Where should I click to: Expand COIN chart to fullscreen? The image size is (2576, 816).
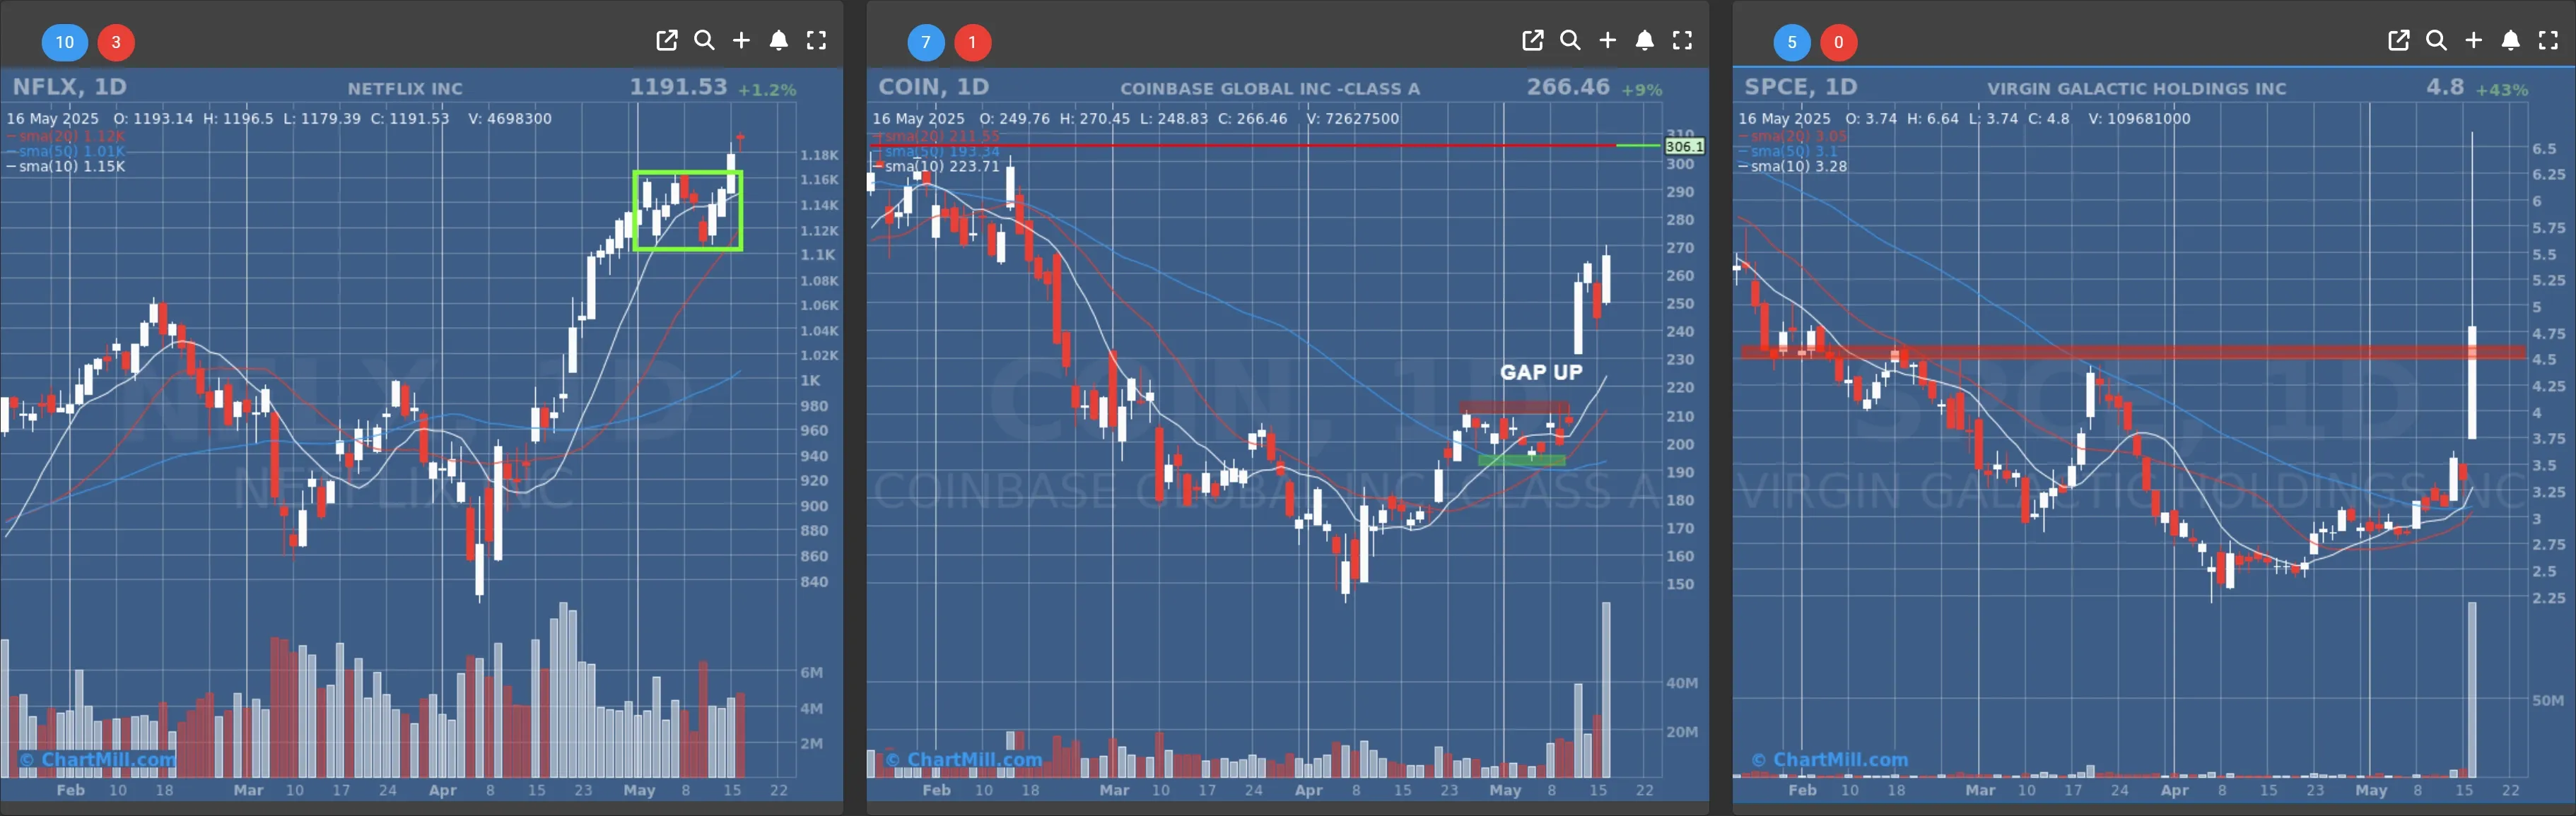tap(1683, 40)
